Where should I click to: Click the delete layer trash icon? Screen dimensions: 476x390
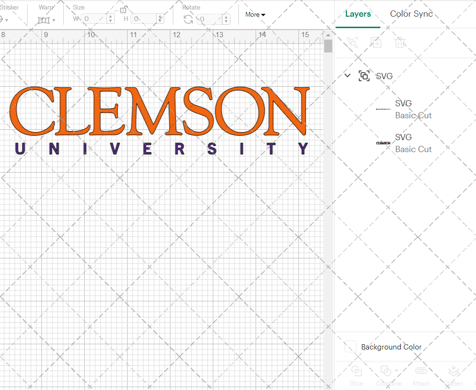pos(400,42)
